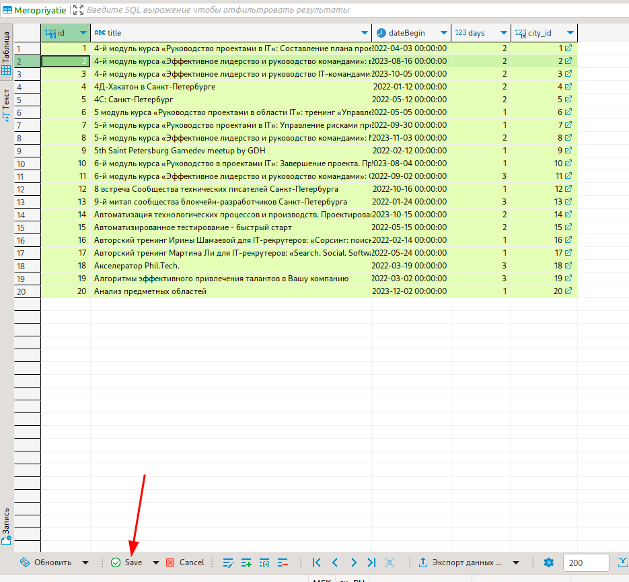629x582 pixels.
Task: Switch to the Таблица view tab
Action: tap(6, 52)
